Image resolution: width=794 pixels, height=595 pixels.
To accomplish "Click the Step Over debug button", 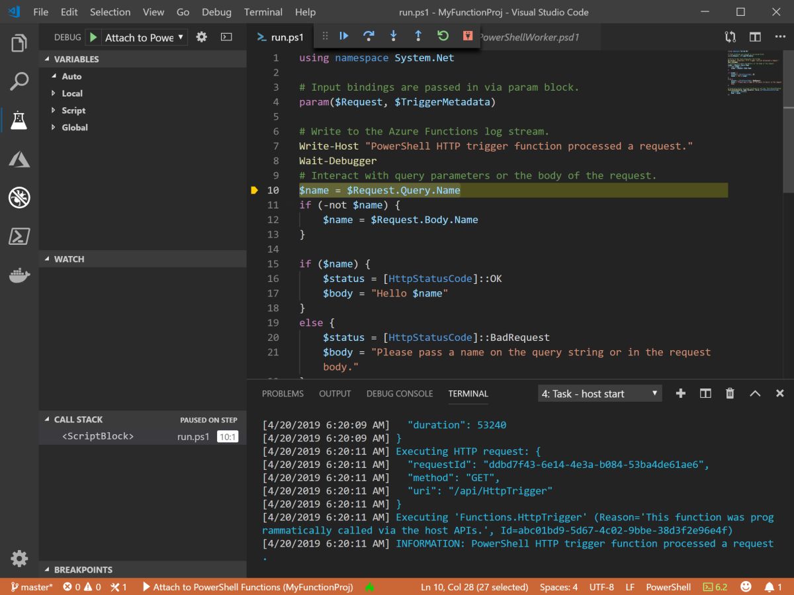I will point(369,36).
